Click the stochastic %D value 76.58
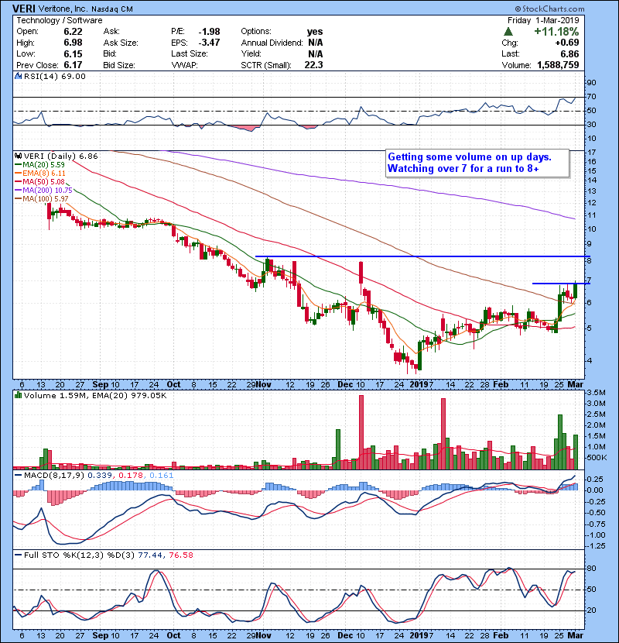The width and height of the screenshot is (619, 643). (181, 555)
